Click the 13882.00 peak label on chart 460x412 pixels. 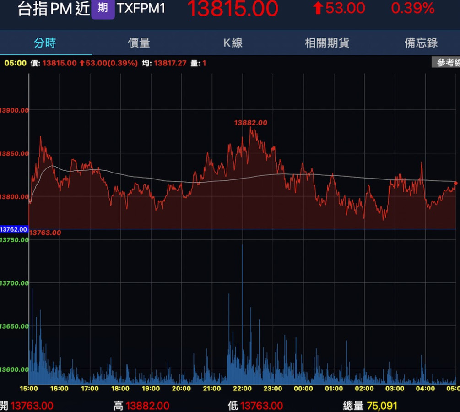[250, 123]
